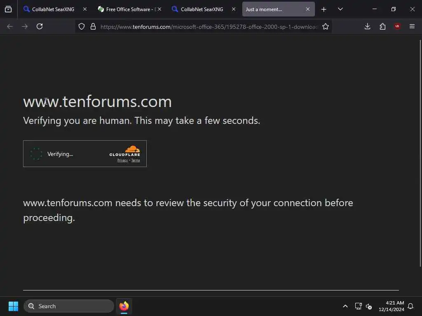This screenshot has height=316, width=422.
Task: View site security padlock info
Action: [x=93, y=26]
